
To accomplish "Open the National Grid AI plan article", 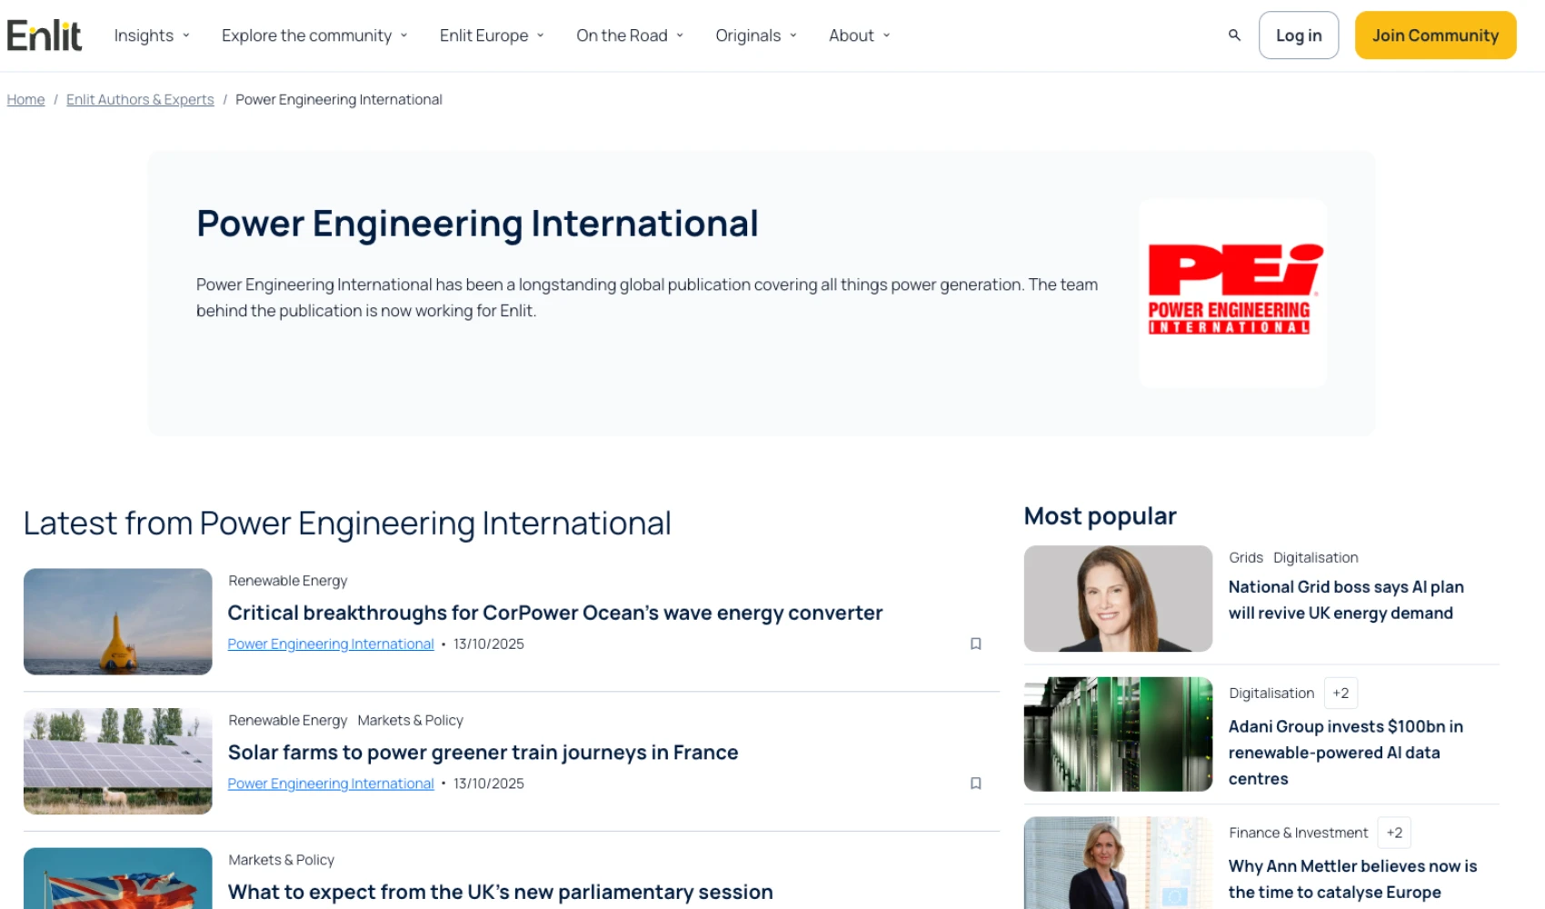I will [x=1346, y=600].
